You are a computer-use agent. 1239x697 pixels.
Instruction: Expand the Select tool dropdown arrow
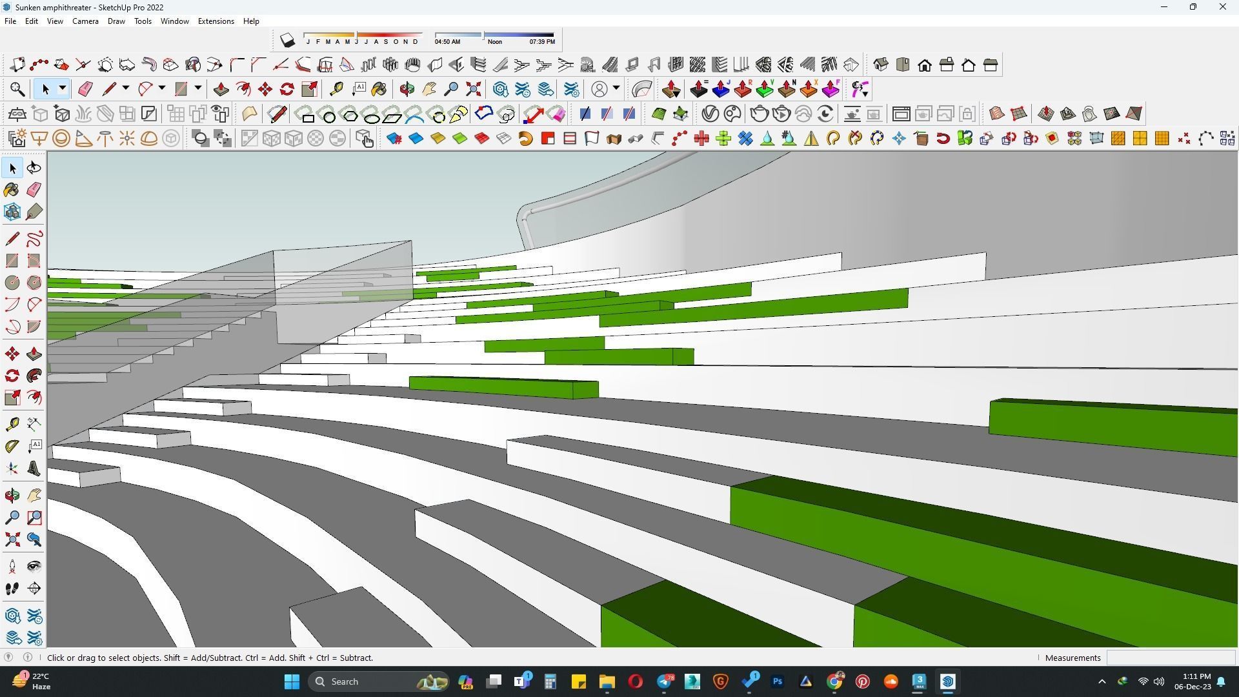click(63, 88)
